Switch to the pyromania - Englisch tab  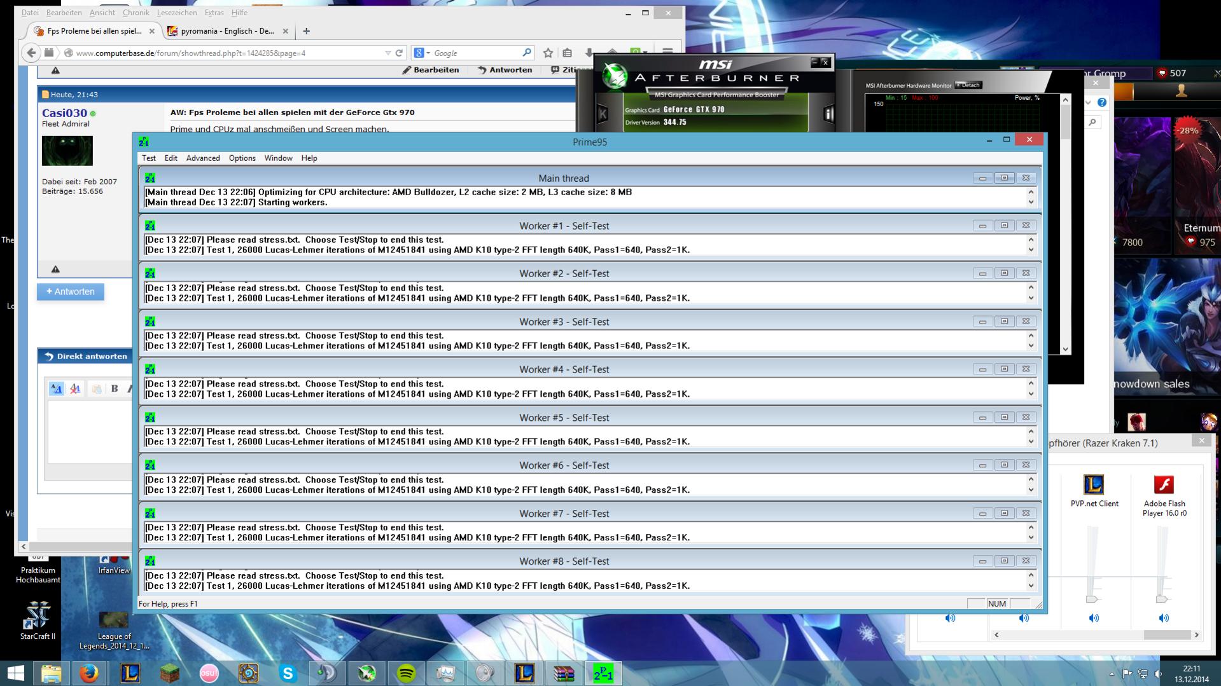pos(227,31)
